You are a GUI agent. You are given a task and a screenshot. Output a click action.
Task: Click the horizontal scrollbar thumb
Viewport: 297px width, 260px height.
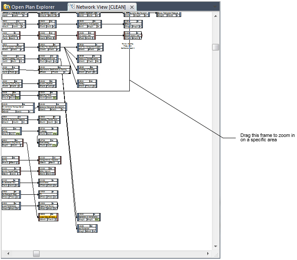tap(37, 253)
